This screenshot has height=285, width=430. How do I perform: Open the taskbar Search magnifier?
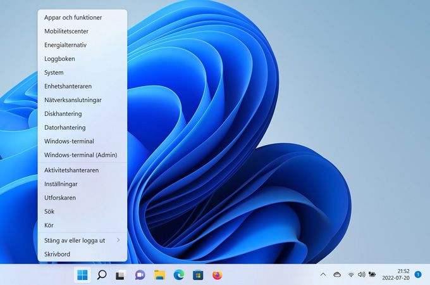[102, 275]
